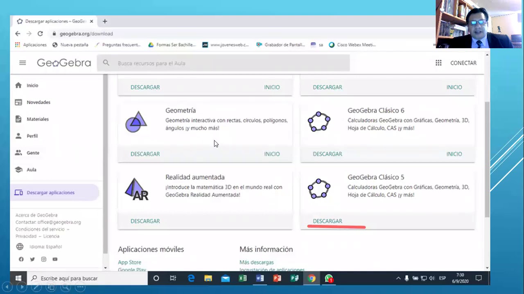This screenshot has height=294, width=524.
Task: Click the CONECTAR button
Action: click(x=463, y=63)
